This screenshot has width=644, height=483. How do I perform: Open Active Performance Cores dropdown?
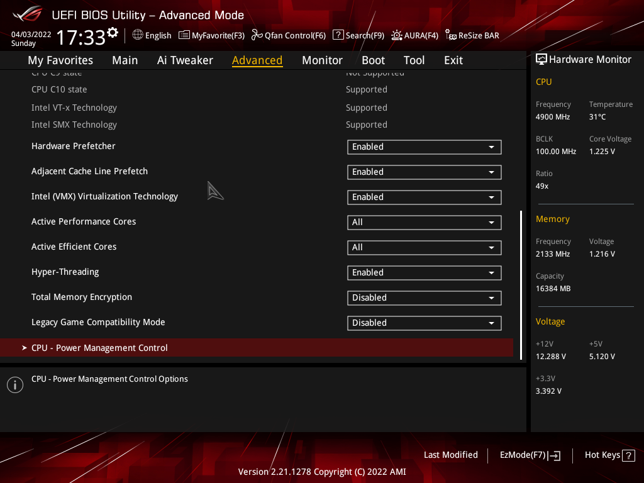tap(425, 223)
